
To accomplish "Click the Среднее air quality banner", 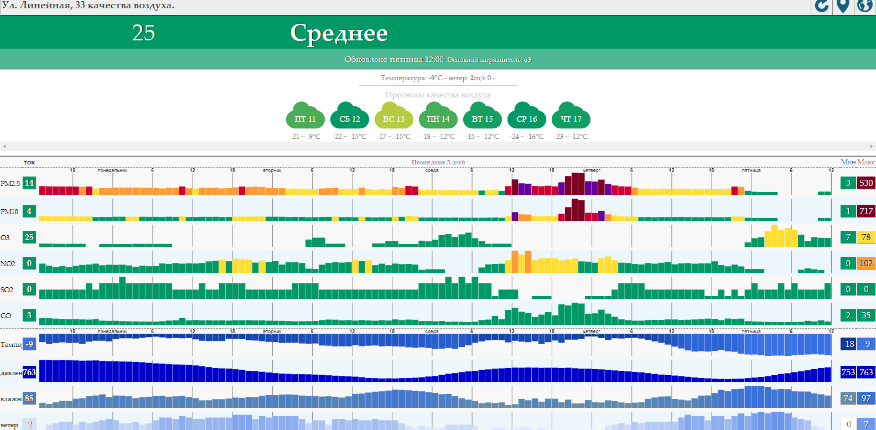I will coord(339,33).
